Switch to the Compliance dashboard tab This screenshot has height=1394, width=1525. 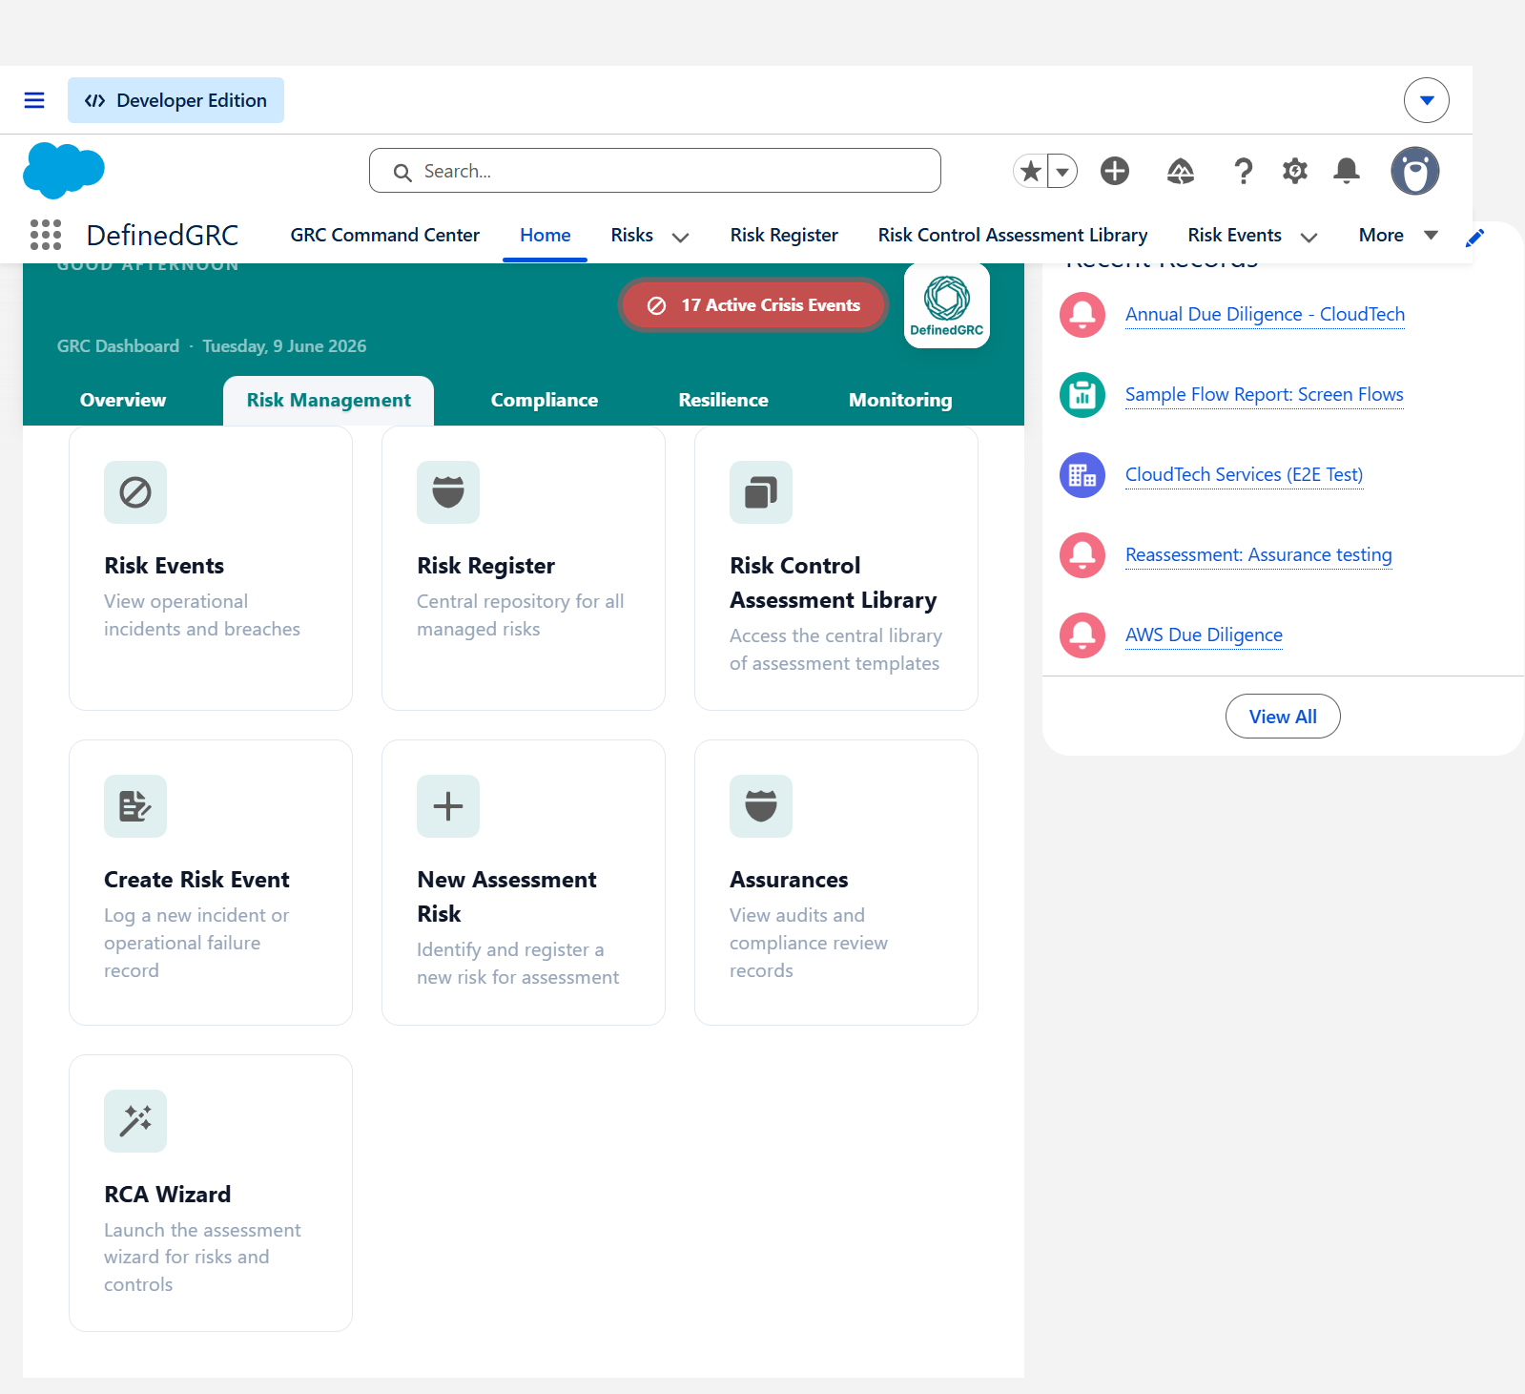545,401
